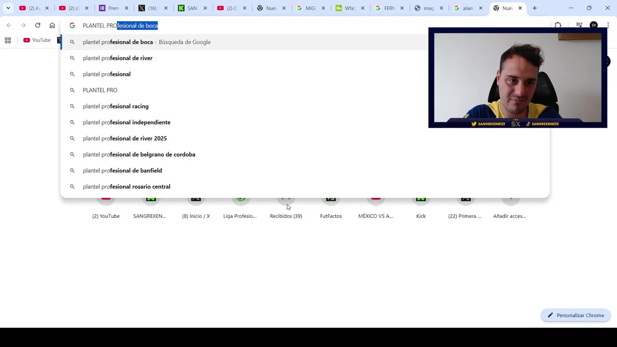Viewport: 617px width, 347px height.
Task: Select suggestion "plantel profesional independiente"
Action: point(305,122)
